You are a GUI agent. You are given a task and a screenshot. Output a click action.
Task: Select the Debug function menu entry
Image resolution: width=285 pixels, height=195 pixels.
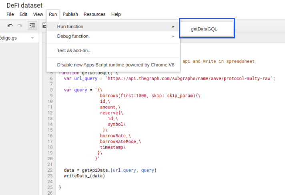(x=73, y=36)
